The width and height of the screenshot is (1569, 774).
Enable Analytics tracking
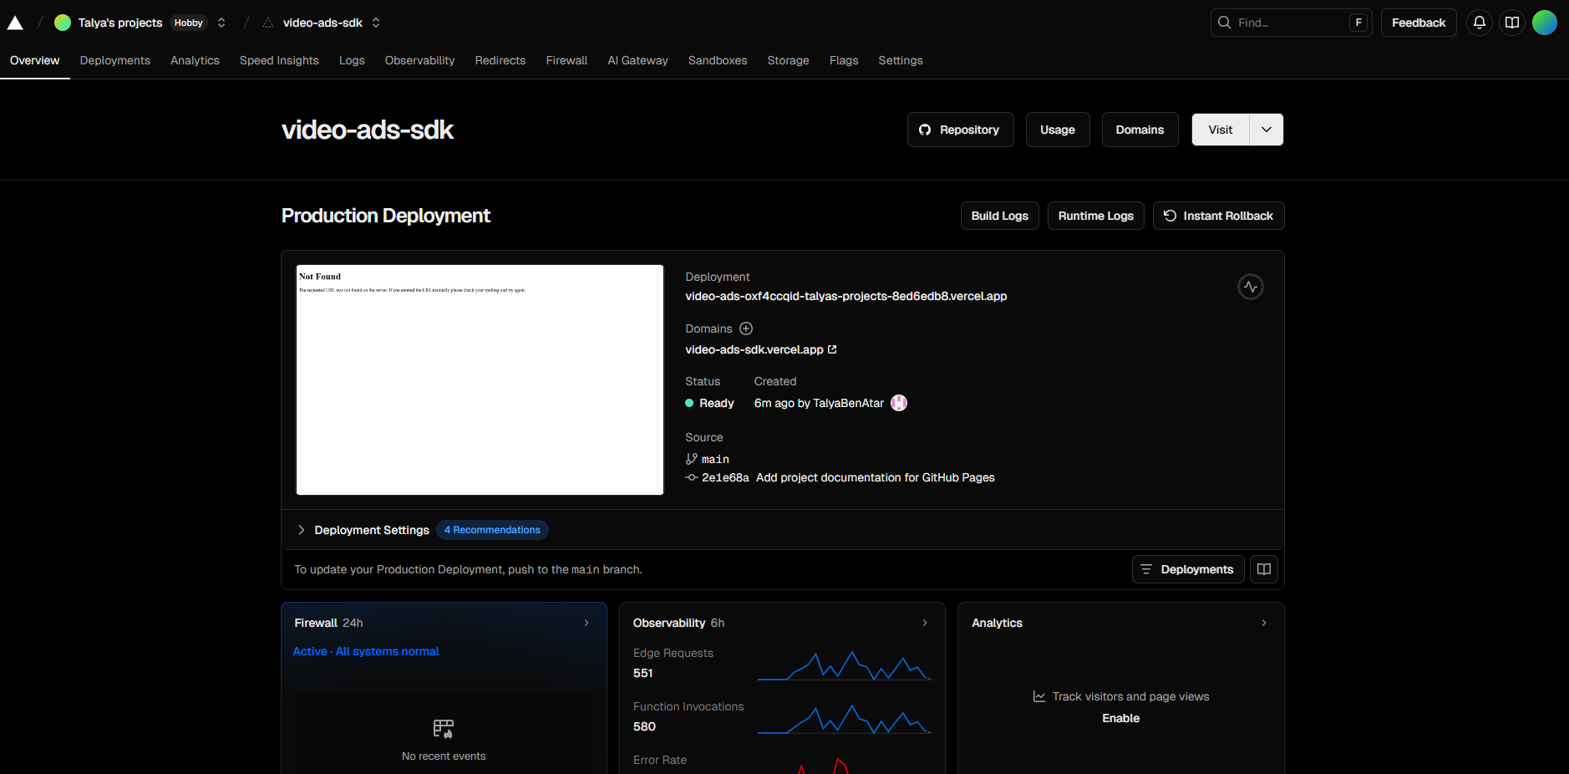(x=1120, y=718)
